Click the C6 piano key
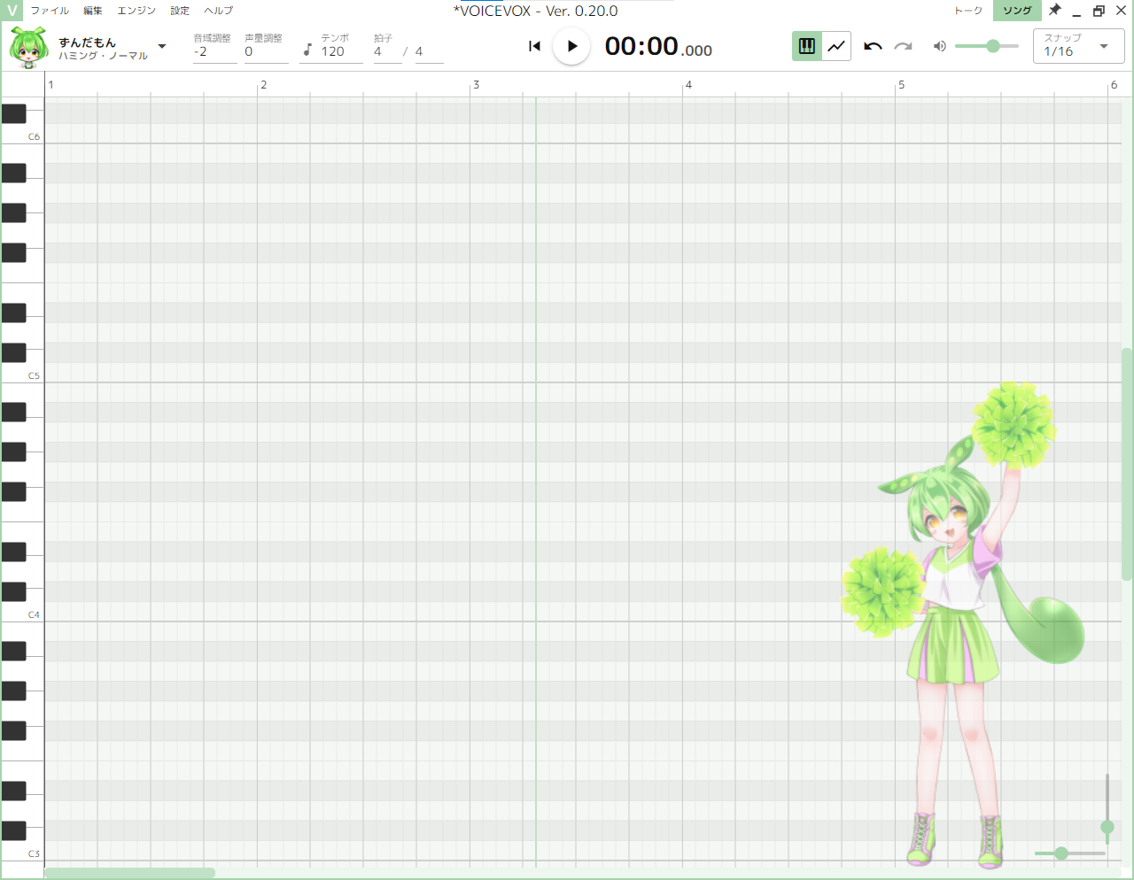This screenshot has height=880, width=1134. tap(33, 135)
